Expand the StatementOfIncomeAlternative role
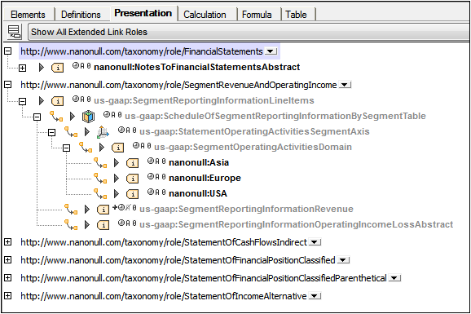The width and height of the screenshot is (471, 314). [x=8, y=296]
